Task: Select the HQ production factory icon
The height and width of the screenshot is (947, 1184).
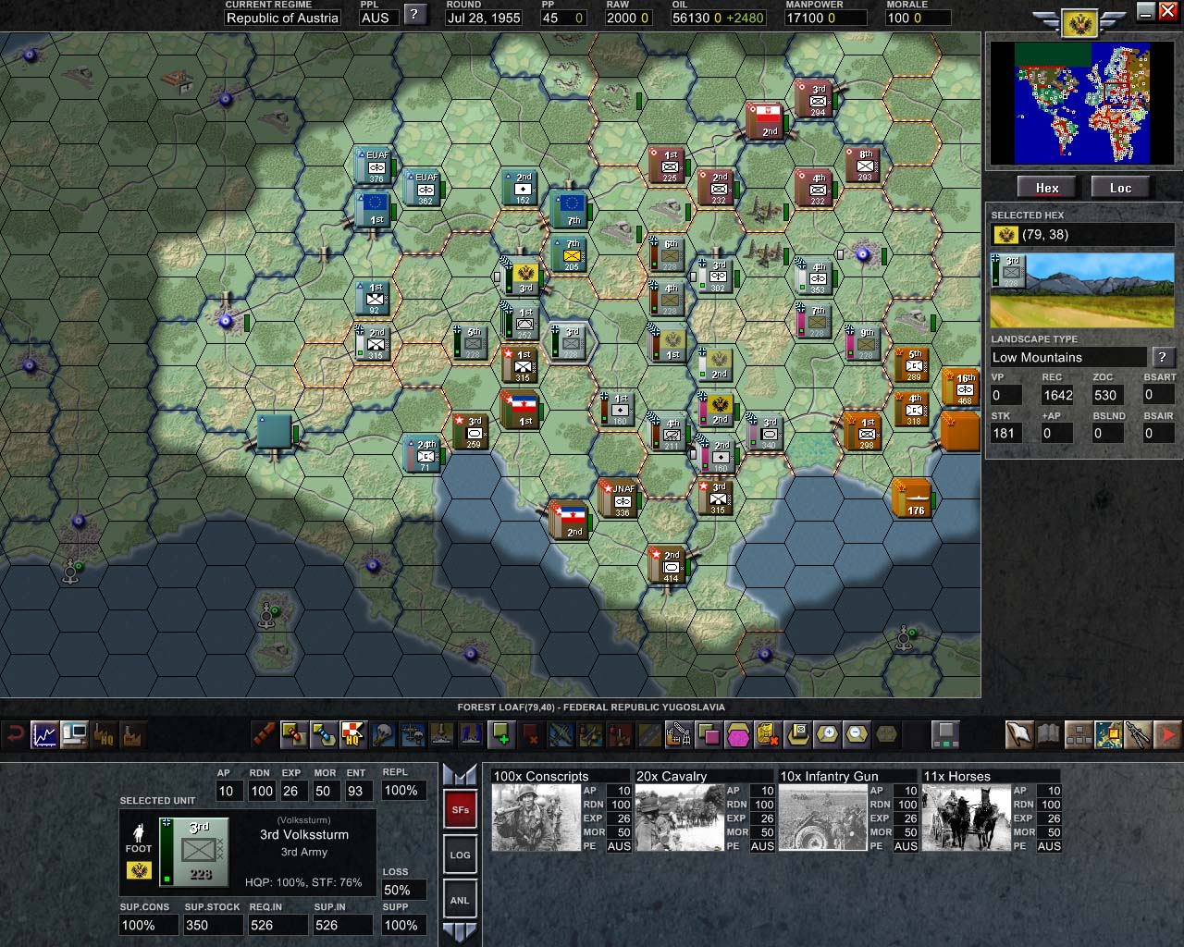Action: pos(104,735)
